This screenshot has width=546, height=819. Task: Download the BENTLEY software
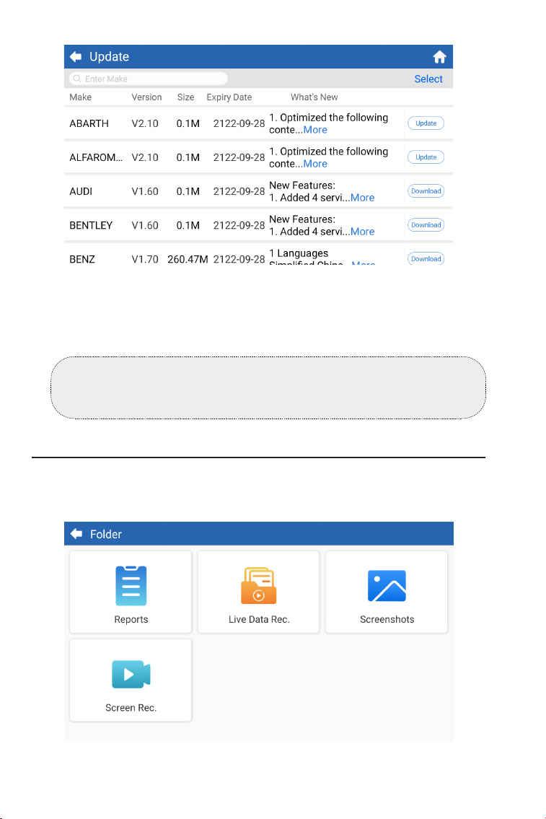point(426,225)
